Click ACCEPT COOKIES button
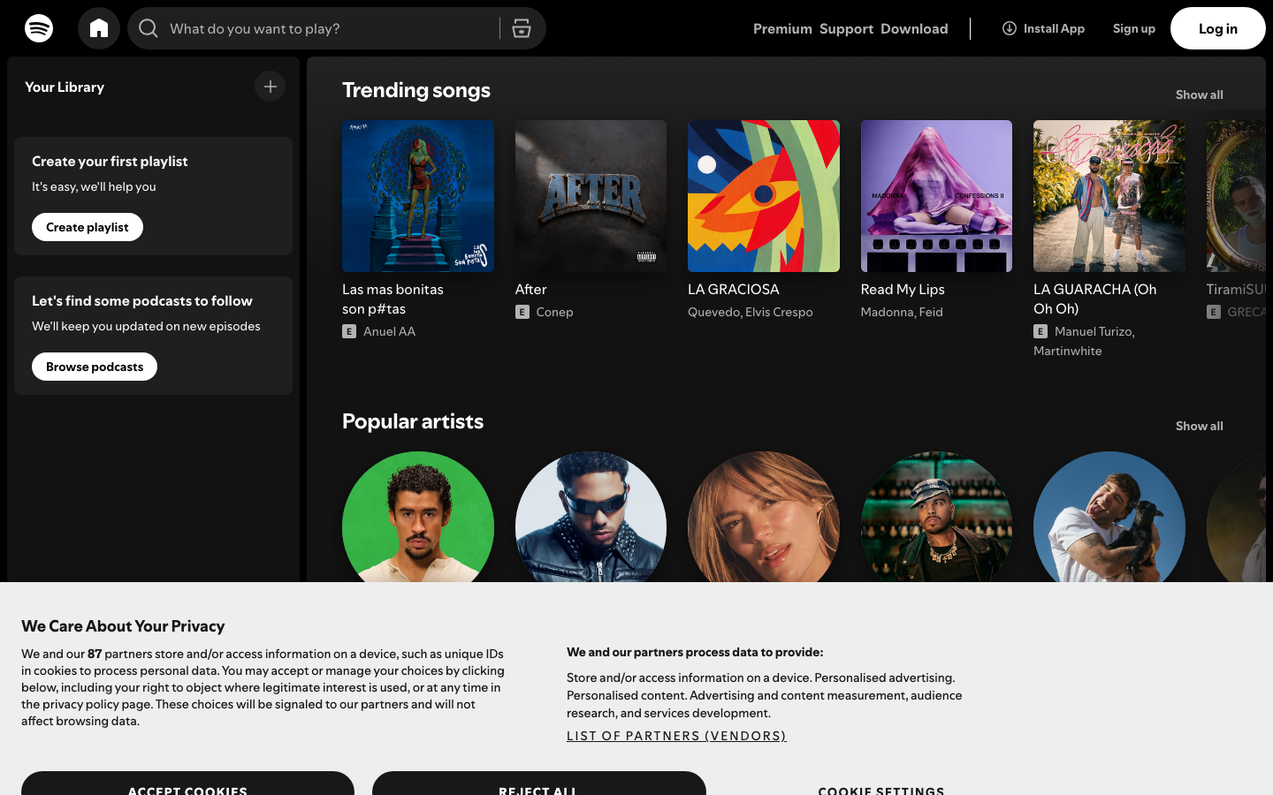Viewport: 1273px width, 795px height. tap(187, 784)
